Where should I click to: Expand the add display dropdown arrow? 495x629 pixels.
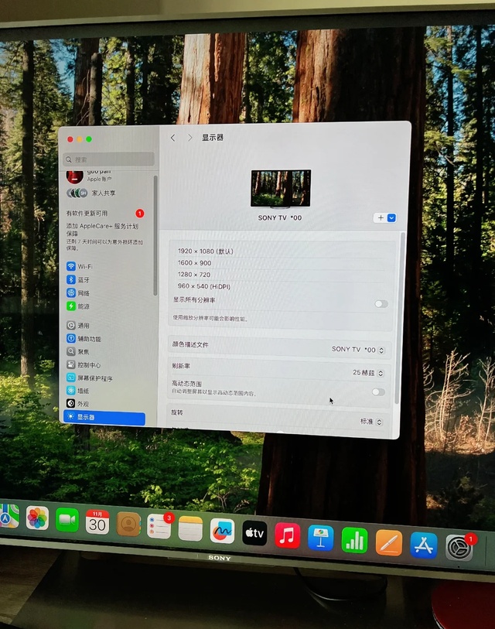pos(391,218)
